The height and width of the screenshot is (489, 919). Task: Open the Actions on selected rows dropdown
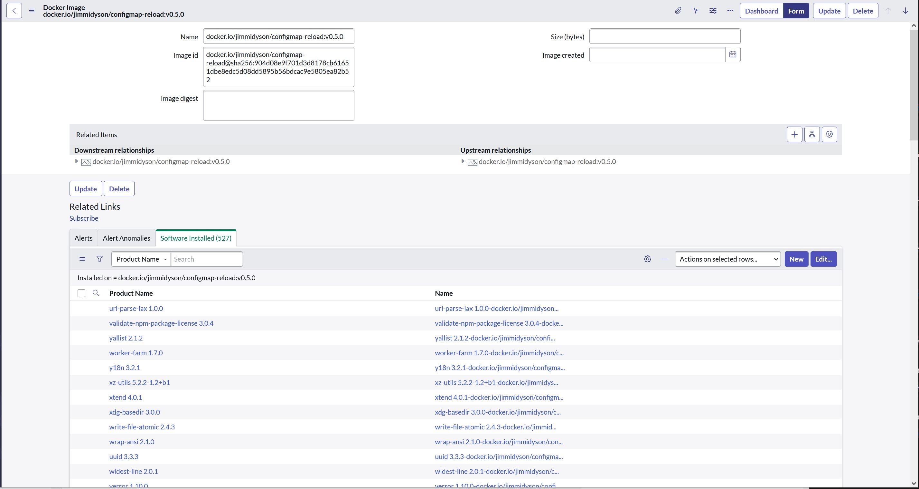727,259
